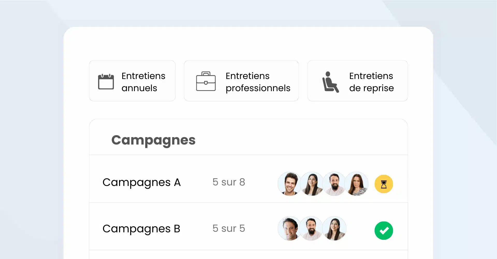Click the seated person icon for Entretiens de reprise
497x259 pixels.
click(330, 82)
